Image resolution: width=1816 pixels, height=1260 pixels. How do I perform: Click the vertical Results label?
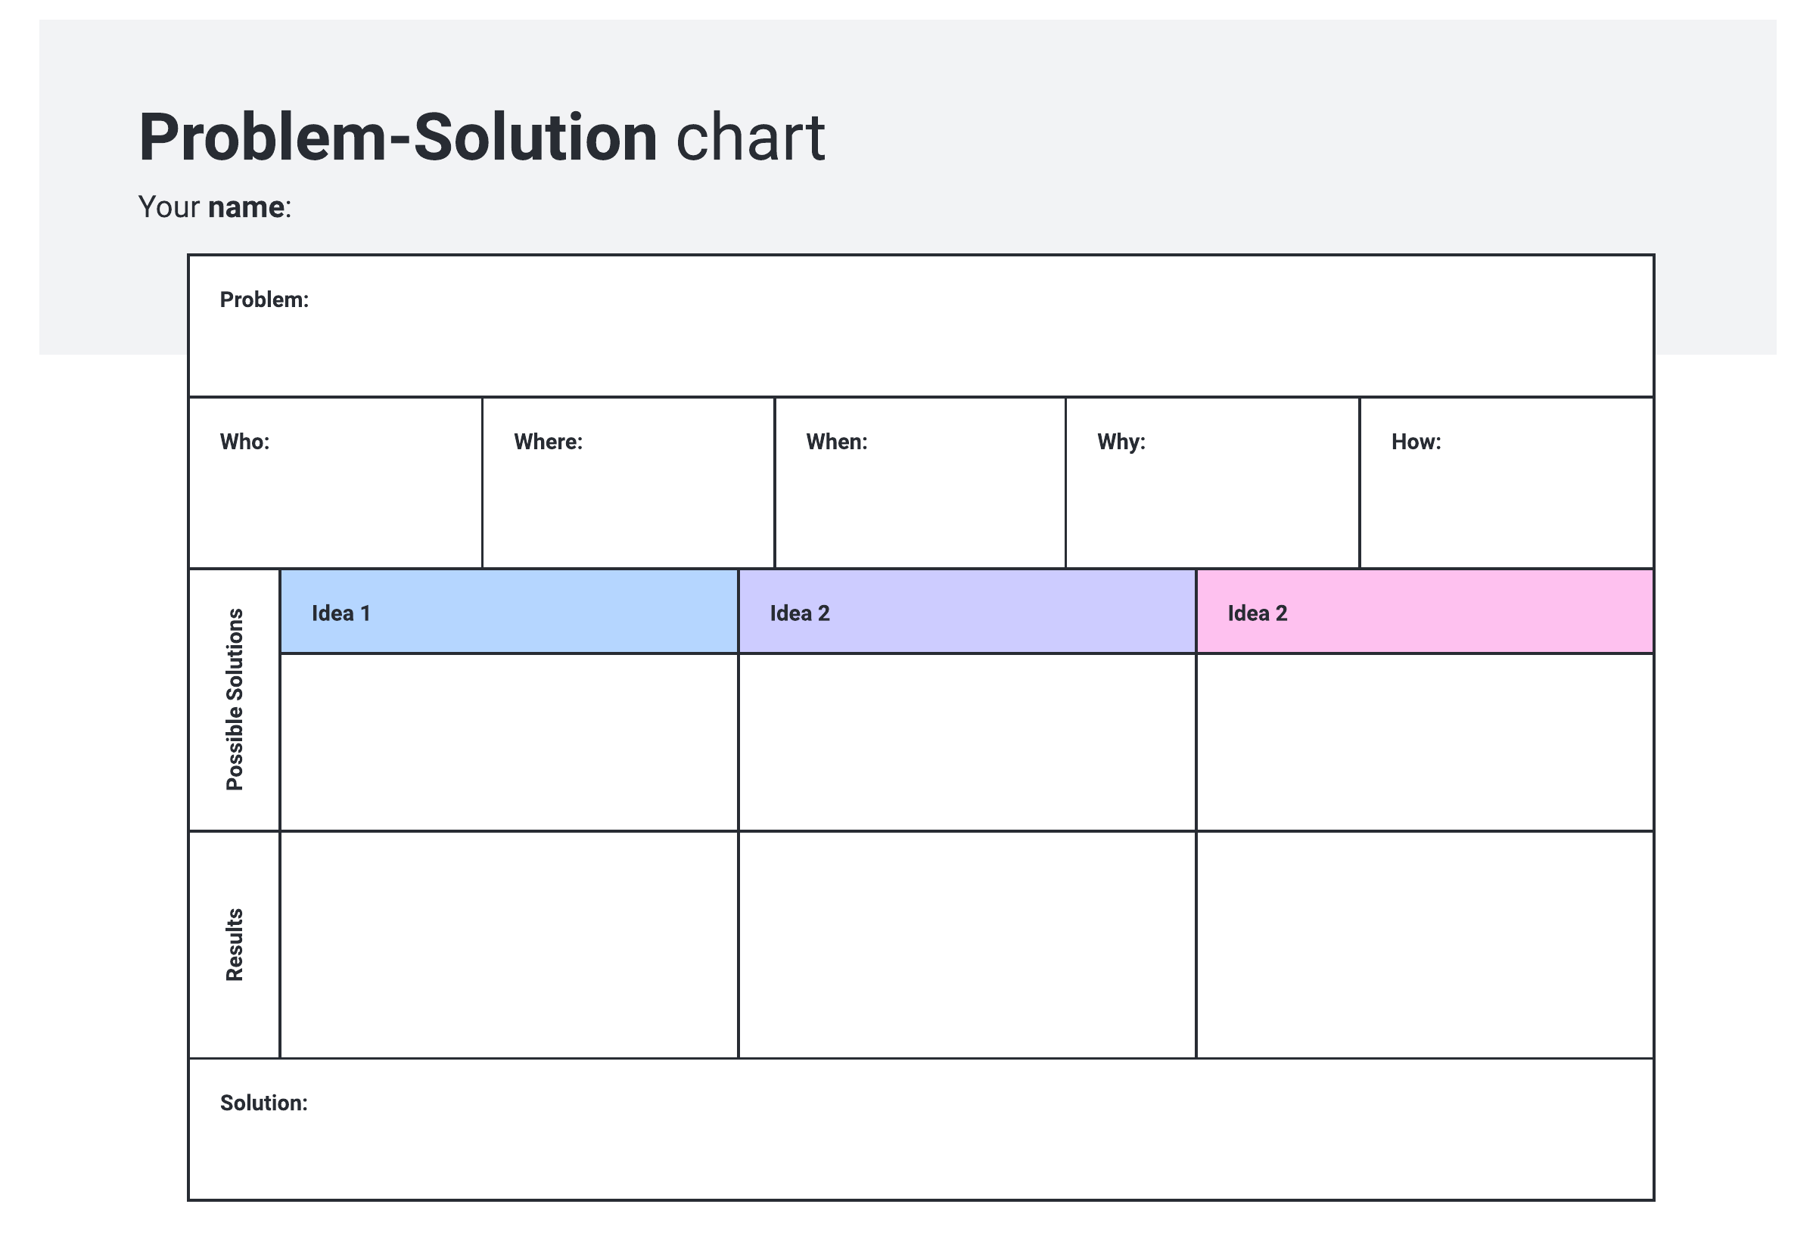[x=235, y=944]
